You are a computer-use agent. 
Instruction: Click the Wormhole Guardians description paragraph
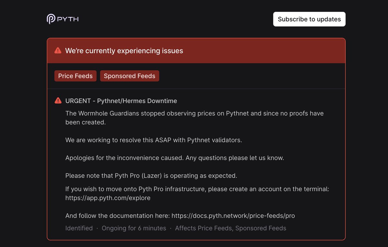194,118
